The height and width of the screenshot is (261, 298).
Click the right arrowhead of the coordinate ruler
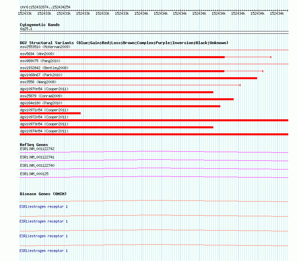[x=288, y=10]
